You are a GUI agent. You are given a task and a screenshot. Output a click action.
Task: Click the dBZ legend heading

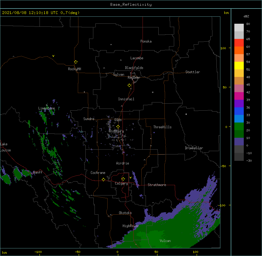click(x=246, y=16)
